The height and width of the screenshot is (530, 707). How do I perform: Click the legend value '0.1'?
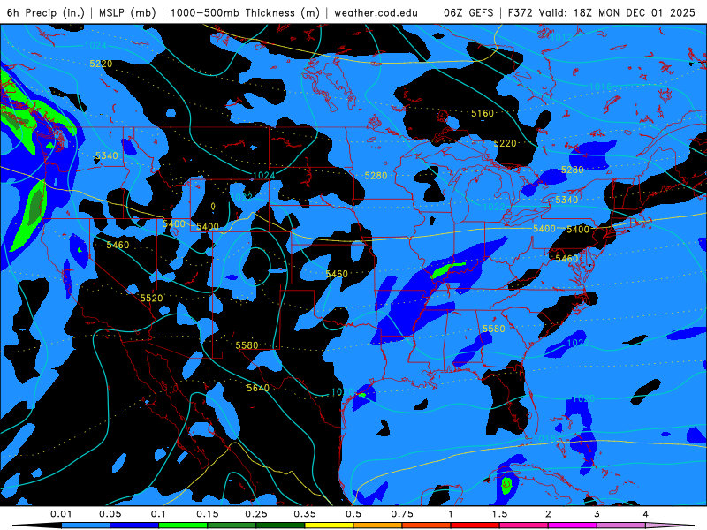(159, 514)
